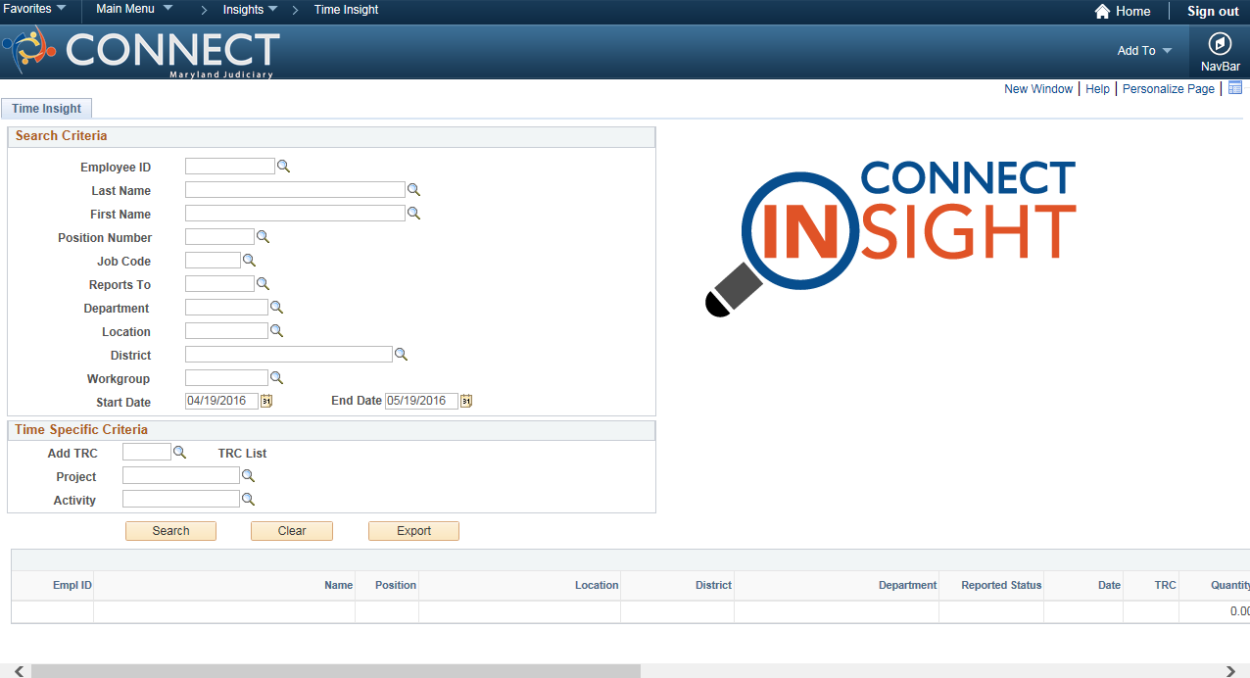The image size is (1250, 678).
Task: Open the Location lookup magnifier
Action: pos(276,331)
